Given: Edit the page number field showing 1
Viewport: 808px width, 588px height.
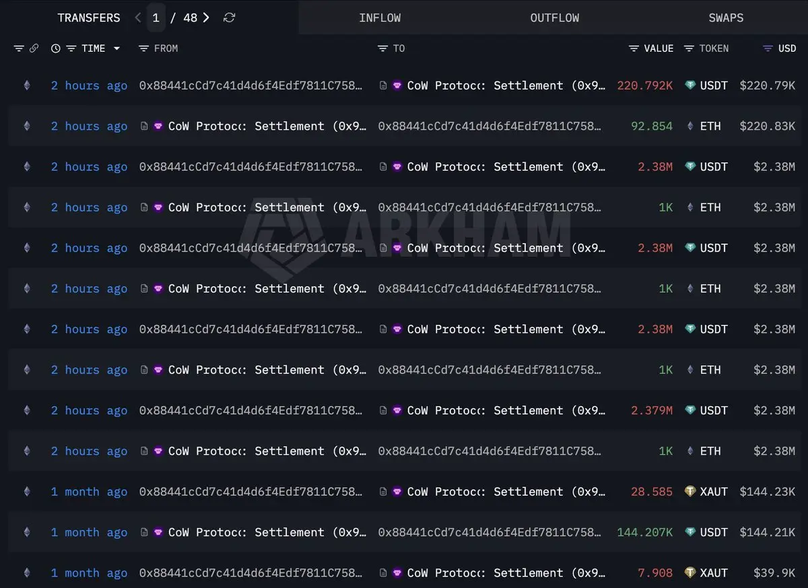Looking at the screenshot, I should [156, 17].
